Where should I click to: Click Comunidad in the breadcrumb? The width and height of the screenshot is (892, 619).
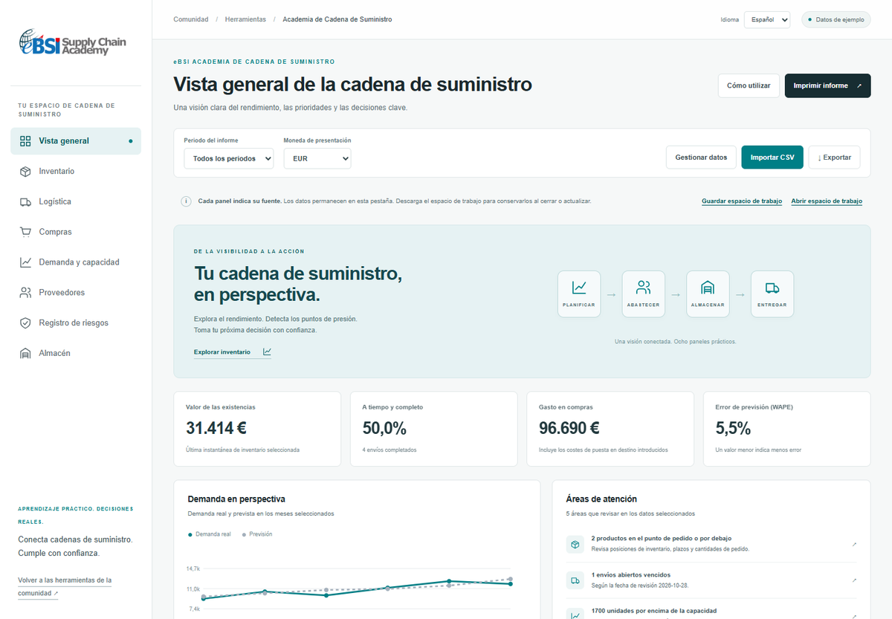pyautogui.click(x=191, y=19)
